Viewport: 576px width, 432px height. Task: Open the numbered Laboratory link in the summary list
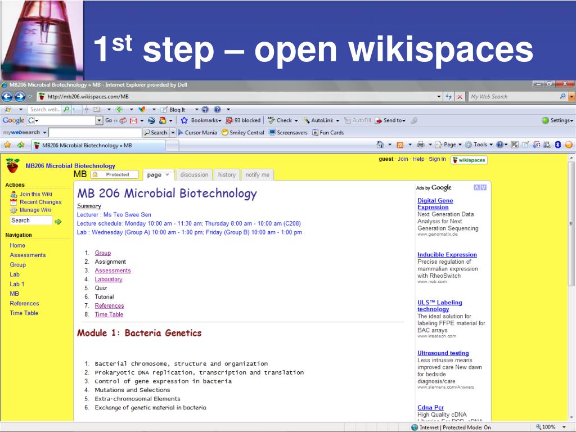(109, 279)
